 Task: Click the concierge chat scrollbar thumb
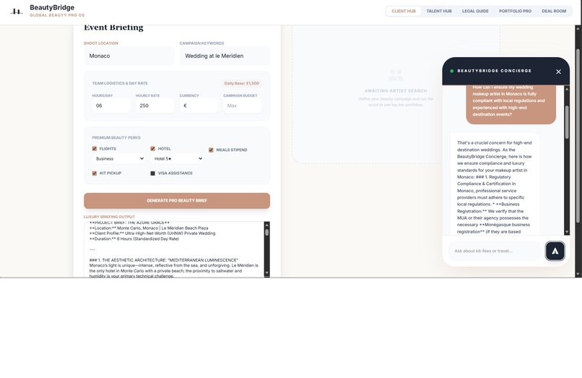(567, 122)
